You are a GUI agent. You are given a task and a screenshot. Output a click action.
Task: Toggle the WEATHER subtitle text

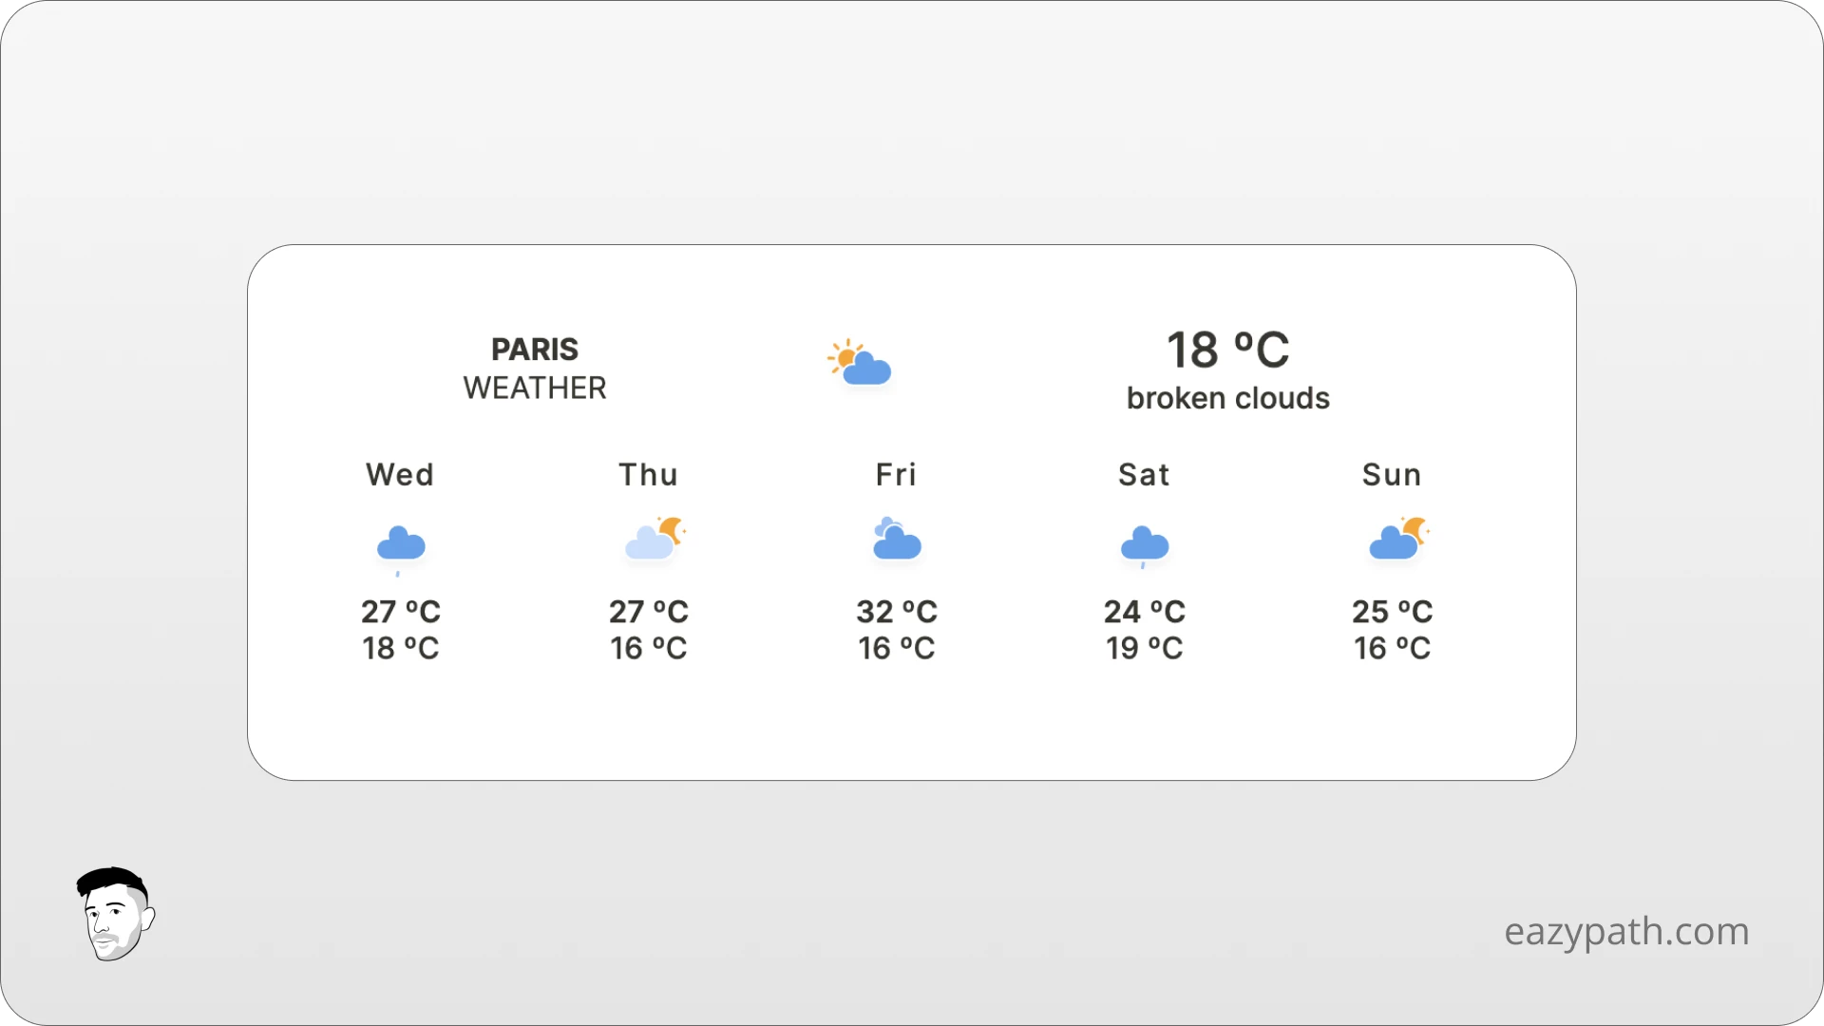click(x=534, y=388)
